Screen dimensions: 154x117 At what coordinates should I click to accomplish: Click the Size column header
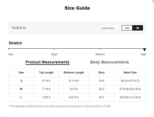point(21,72)
